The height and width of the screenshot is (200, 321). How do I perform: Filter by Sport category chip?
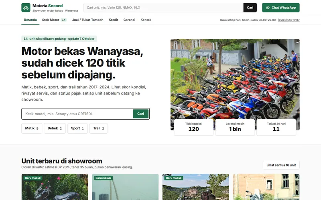[x=77, y=128]
